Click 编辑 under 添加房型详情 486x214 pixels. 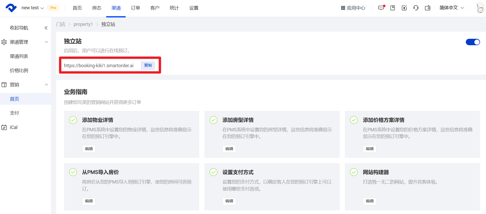pyautogui.click(x=229, y=149)
